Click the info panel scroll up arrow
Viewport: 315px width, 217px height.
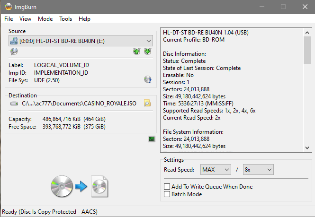click(x=307, y=33)
